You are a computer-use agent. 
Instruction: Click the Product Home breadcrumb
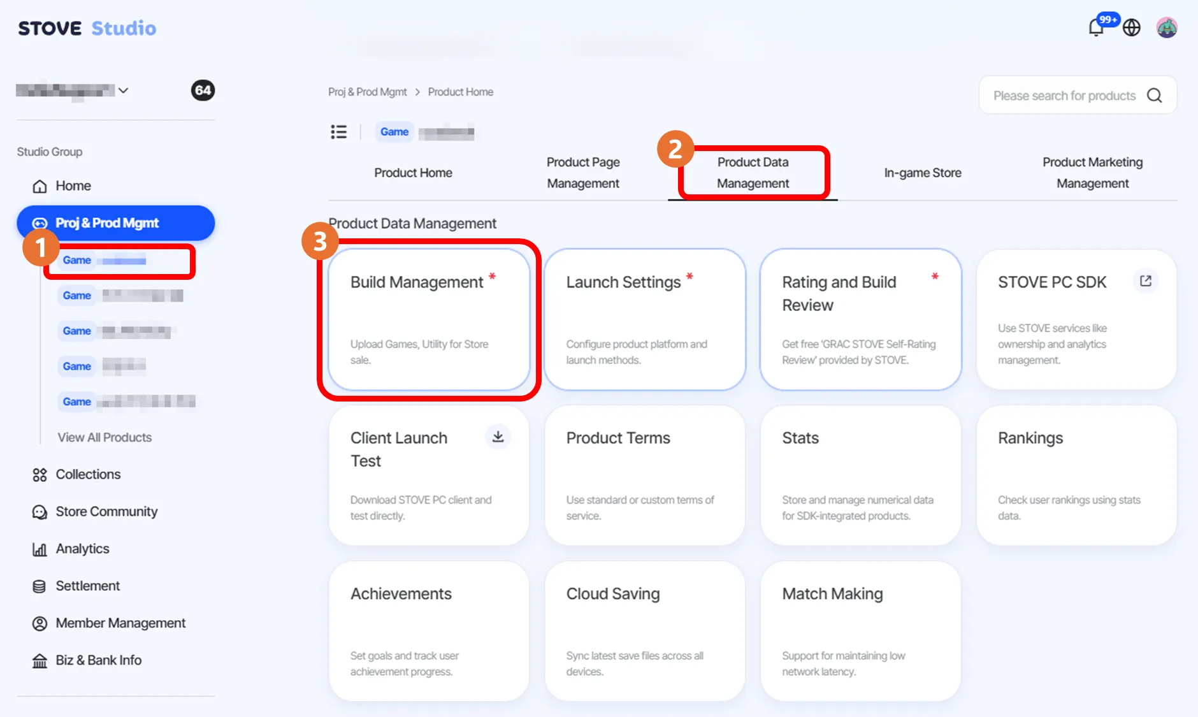461,92
